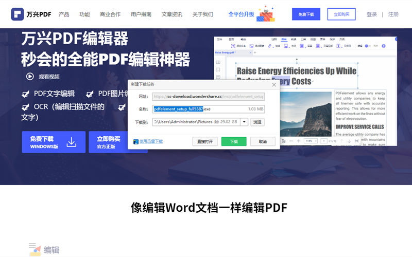
Task: Click the green 下载 button
Action: point(234,141)
